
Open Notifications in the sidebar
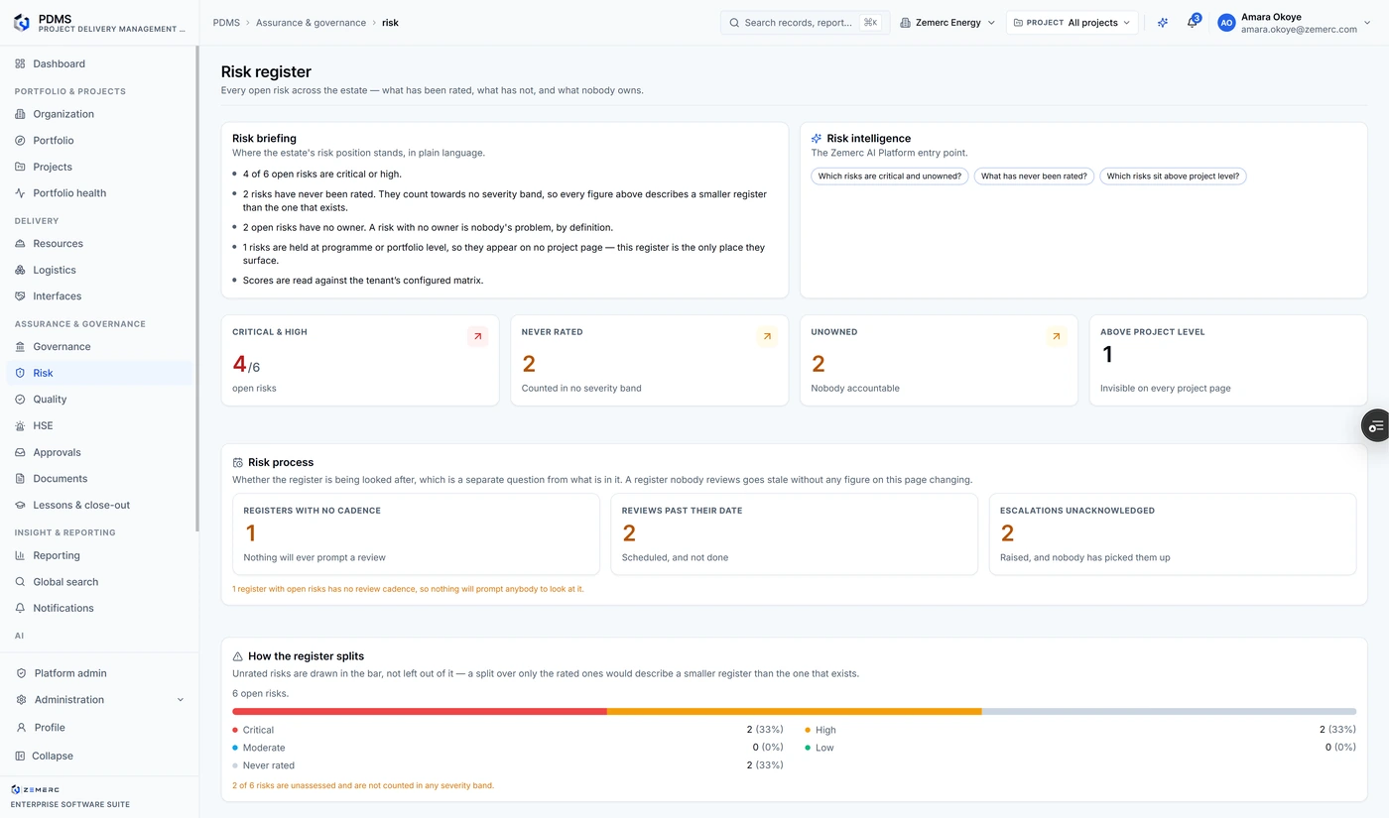(100, 608)
